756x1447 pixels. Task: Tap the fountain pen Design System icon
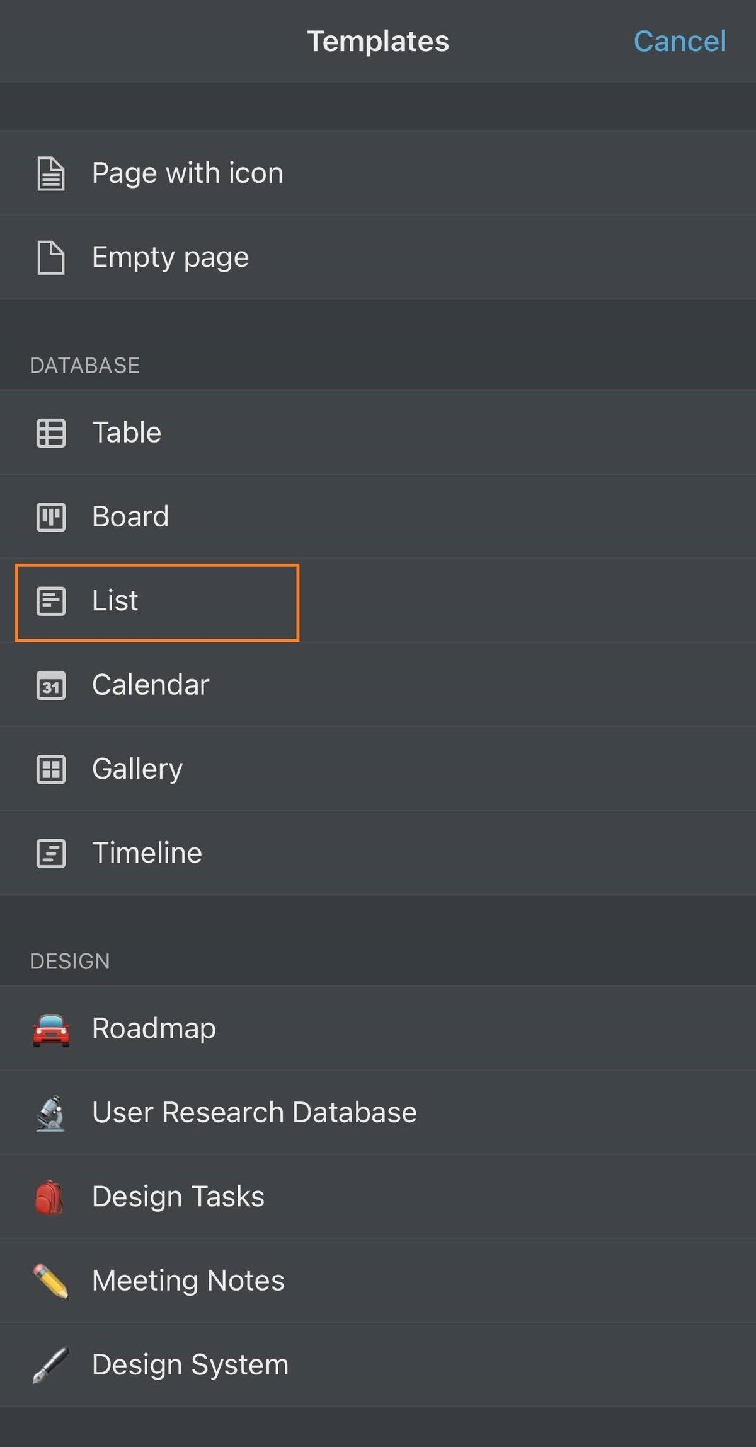click(x=51, y=1365)
